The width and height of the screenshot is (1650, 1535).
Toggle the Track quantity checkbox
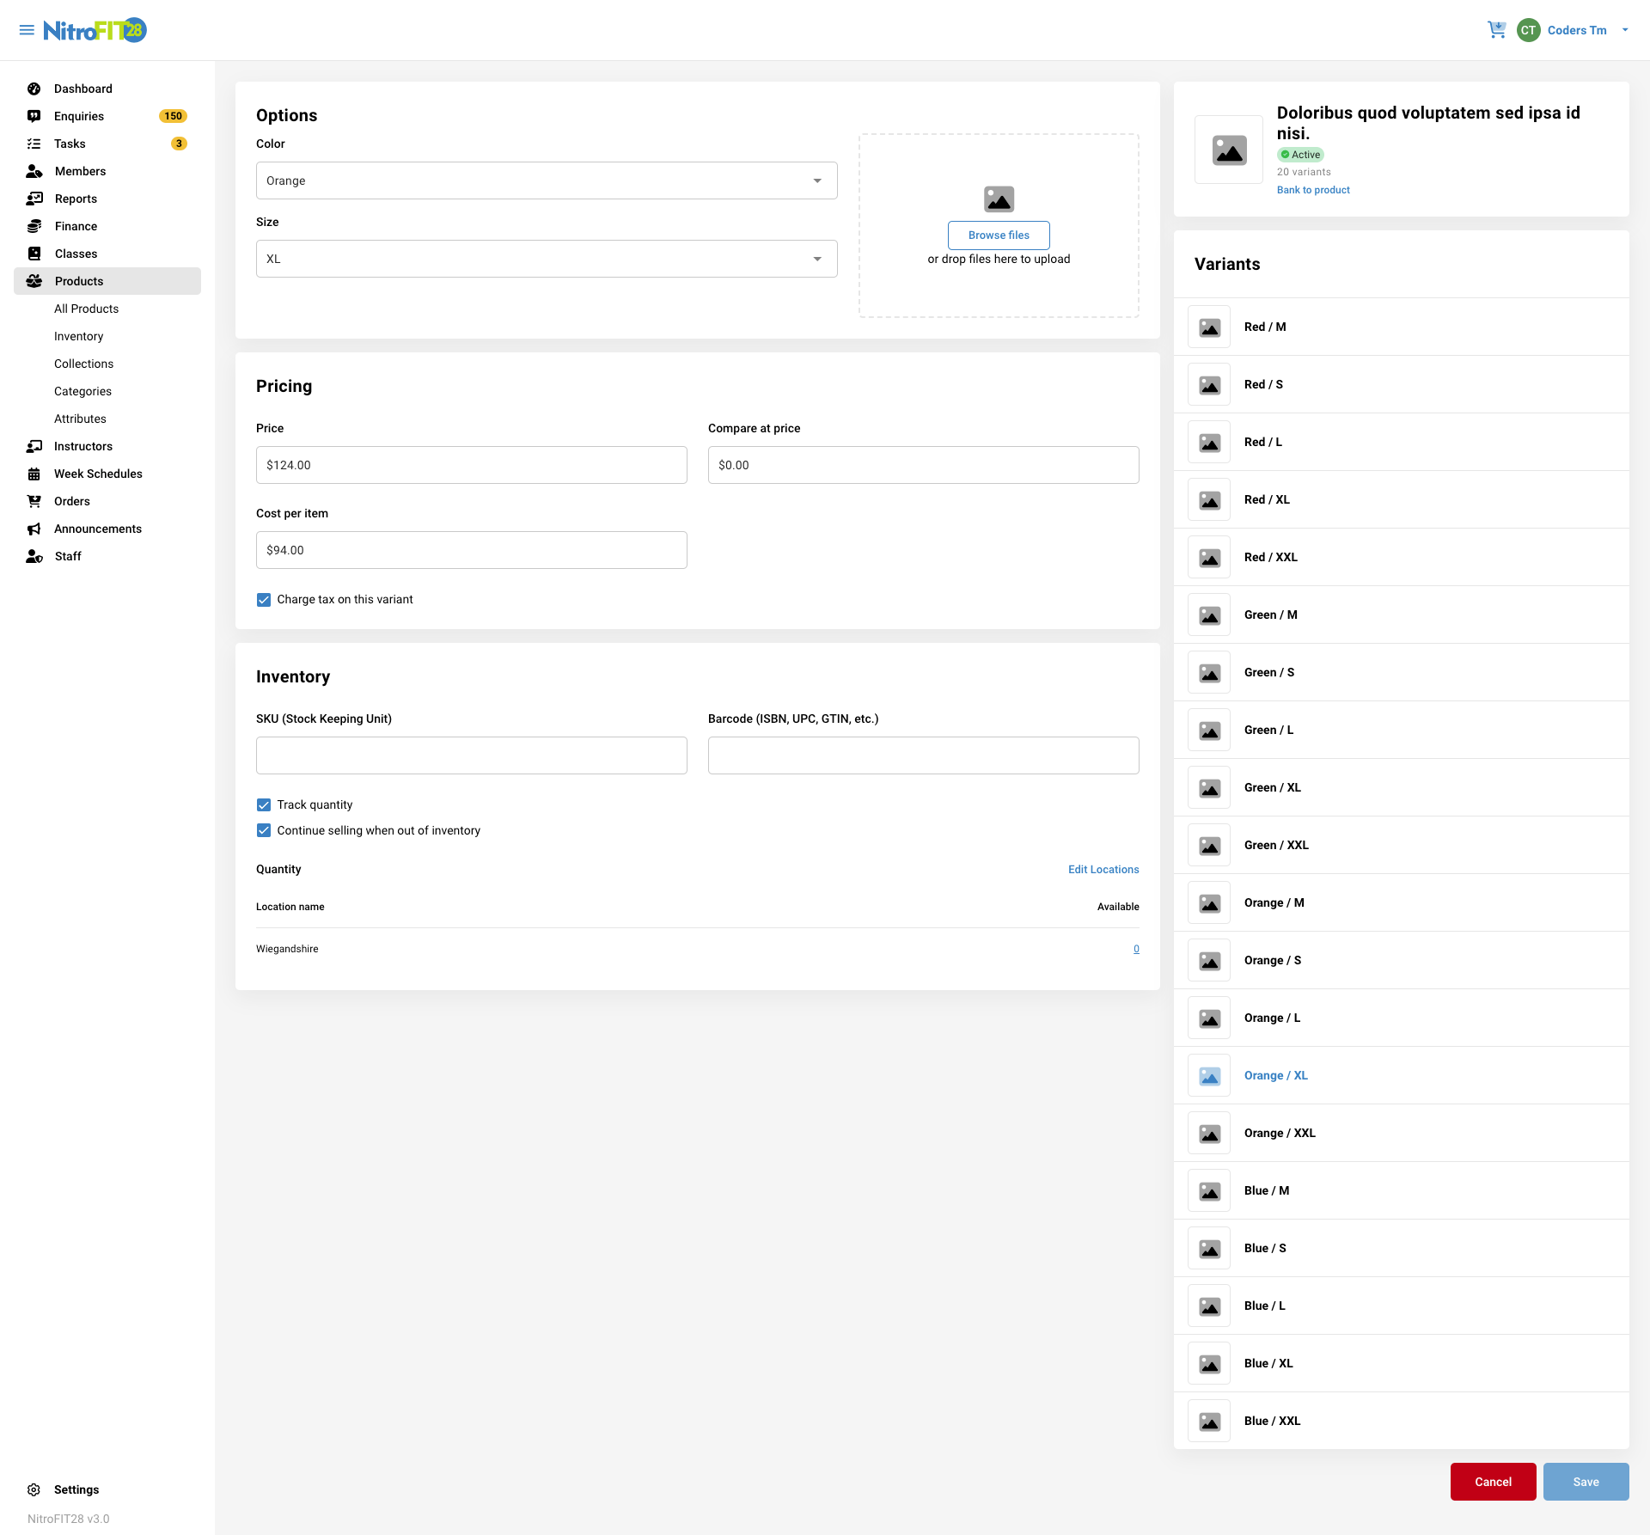click(264, 805)
